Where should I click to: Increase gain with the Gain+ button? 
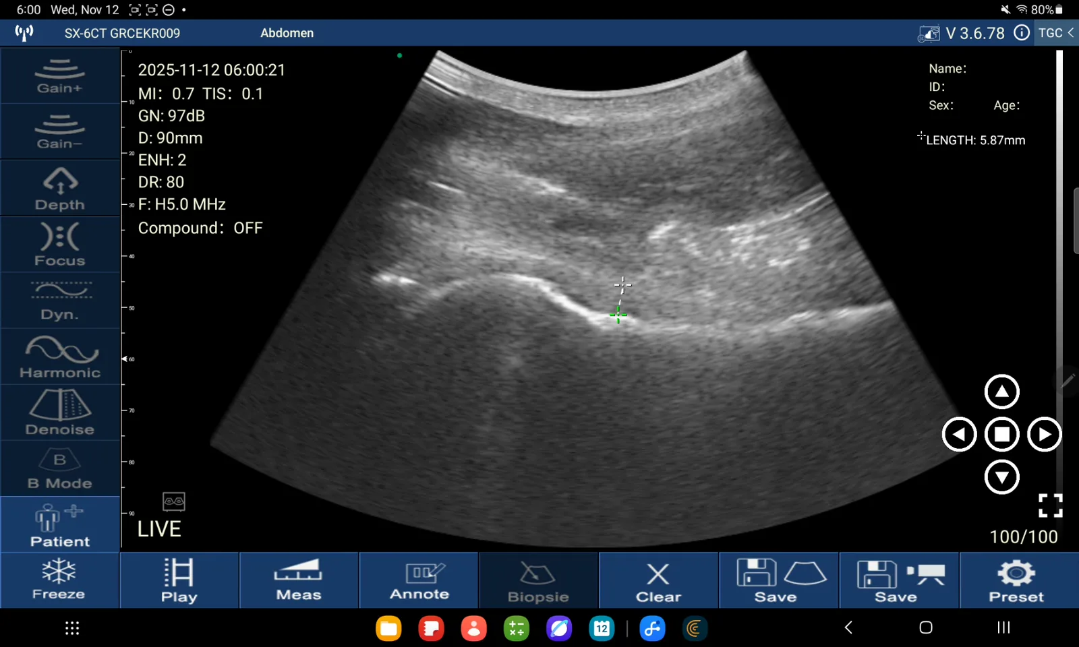point(60,75)
